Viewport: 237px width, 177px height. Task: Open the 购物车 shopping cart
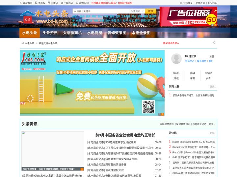click(x=82, y=3)
